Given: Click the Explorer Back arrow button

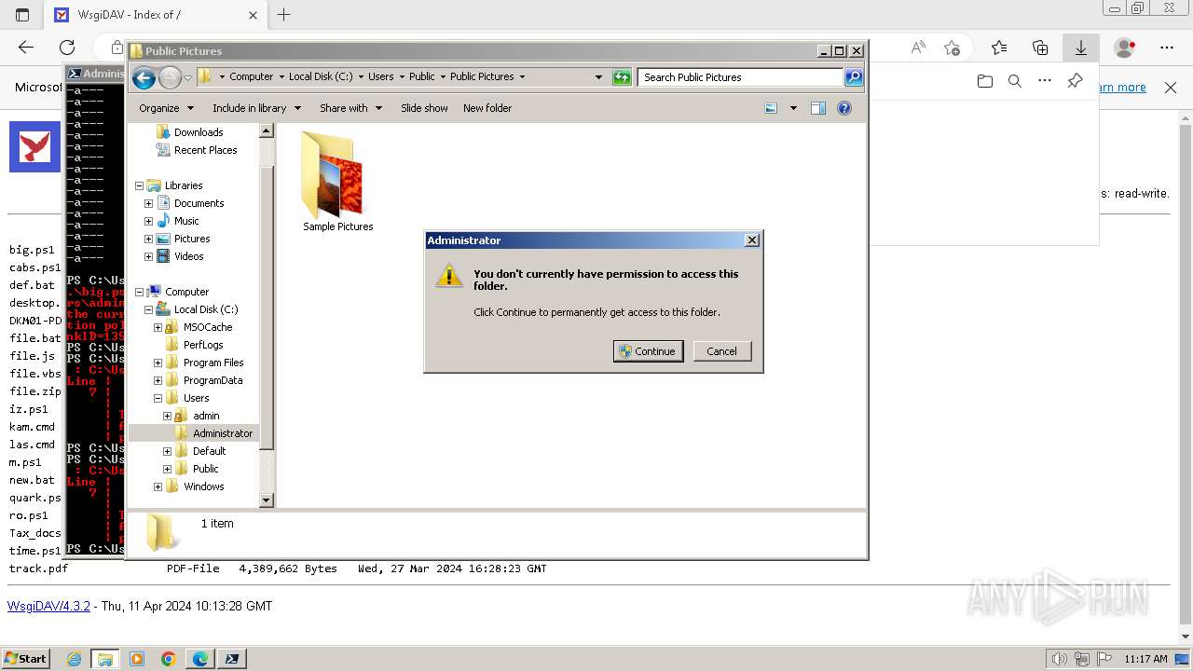Looking at the screenshot, I should [x=144, y=77].
